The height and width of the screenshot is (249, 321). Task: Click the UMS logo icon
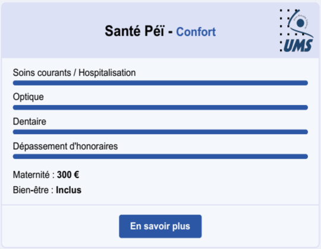(x=296, y=31)
